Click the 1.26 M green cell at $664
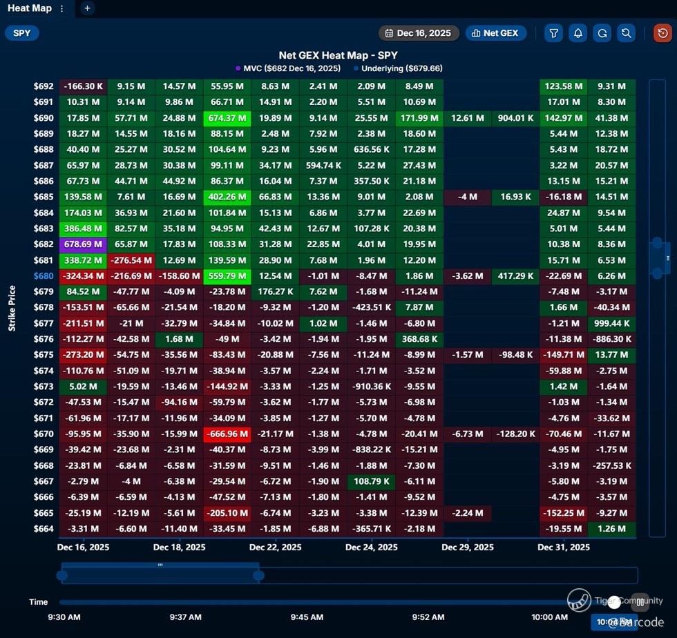 pos(611,529)
